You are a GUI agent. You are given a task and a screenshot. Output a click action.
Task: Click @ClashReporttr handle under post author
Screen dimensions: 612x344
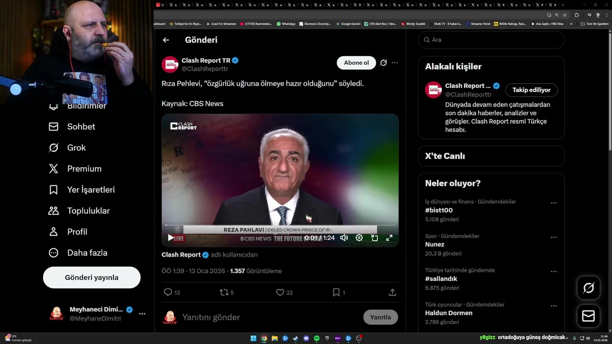tap(205, 69)
